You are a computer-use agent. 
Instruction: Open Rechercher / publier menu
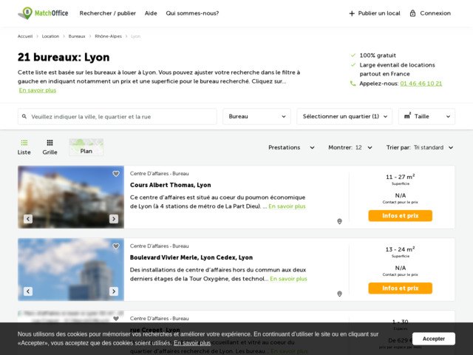[107, 13]
